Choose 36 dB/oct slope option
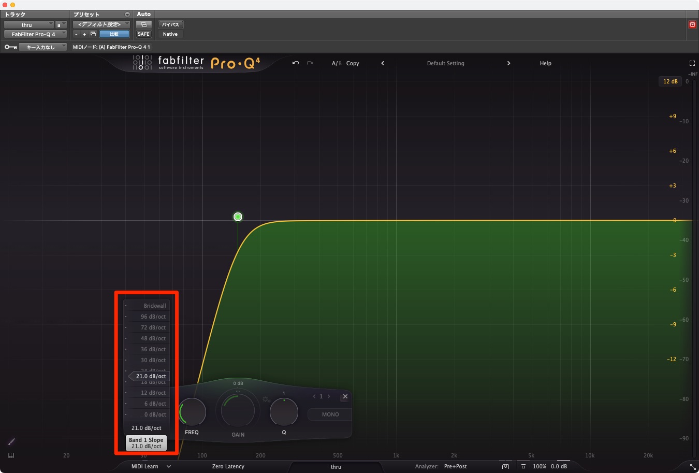 [147, 349]
